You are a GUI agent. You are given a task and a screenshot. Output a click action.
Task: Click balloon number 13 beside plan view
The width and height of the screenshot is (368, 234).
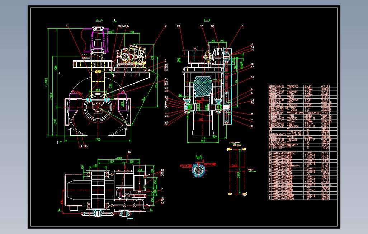(x=162, y=189)
